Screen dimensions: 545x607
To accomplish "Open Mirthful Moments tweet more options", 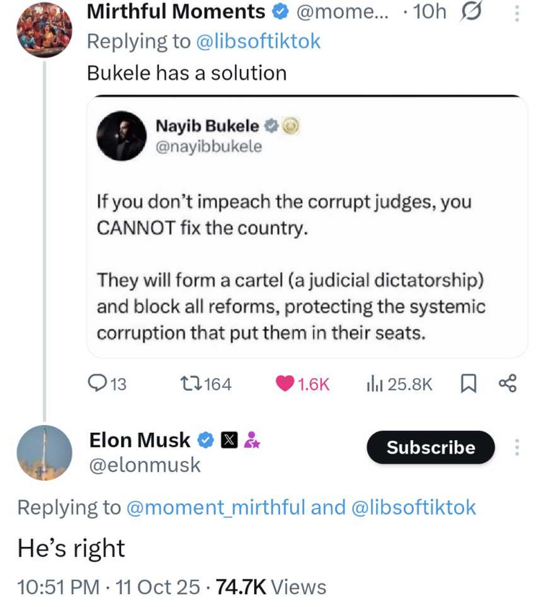I will click(516, 13).
